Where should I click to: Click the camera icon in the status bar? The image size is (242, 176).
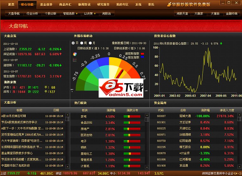(x=236, y=173)
